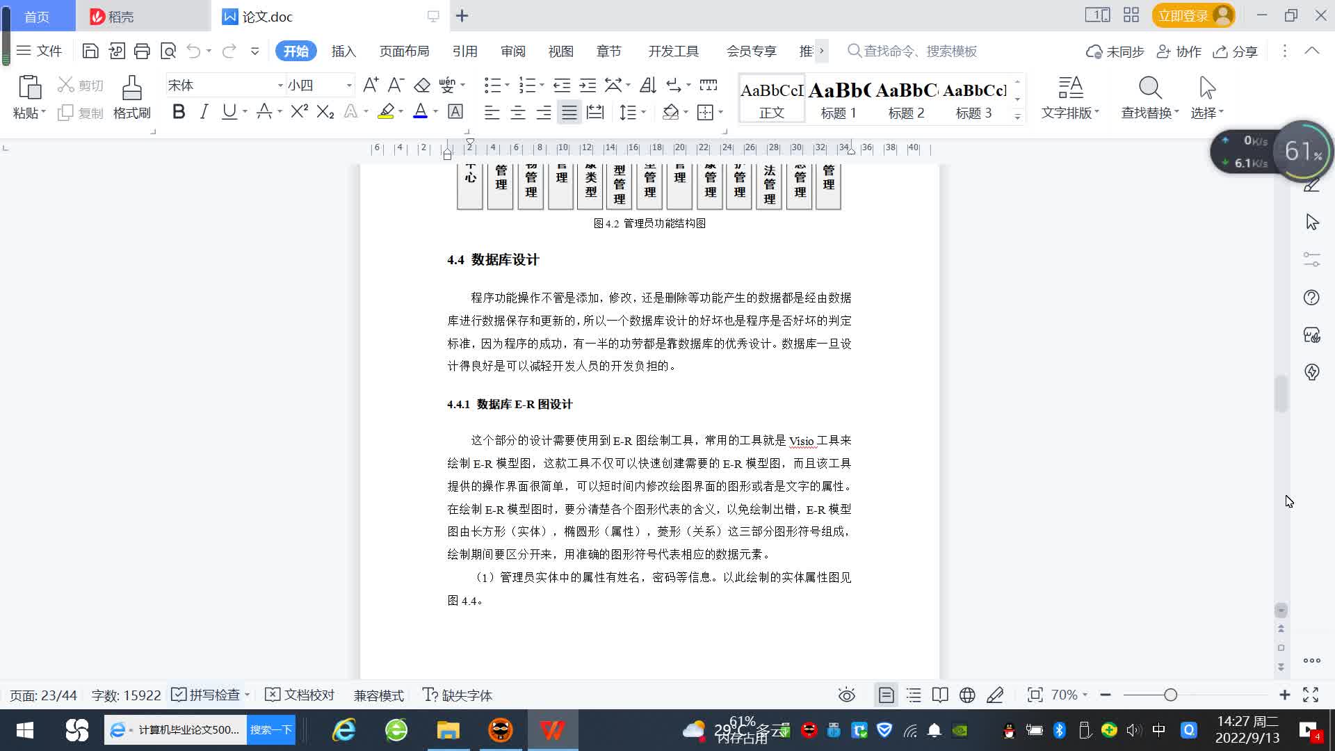Click the command search field
The image size is (1335, 751).
click(912, 51)
